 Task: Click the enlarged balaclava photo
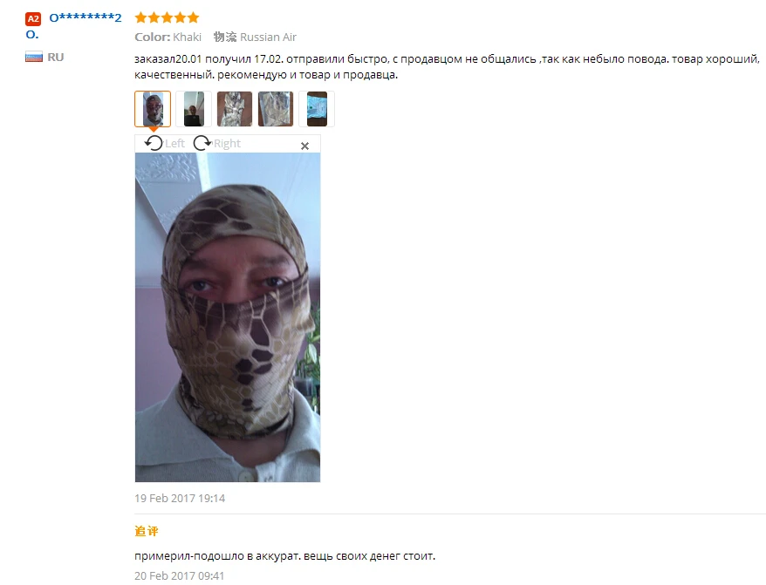click(228, 317)
